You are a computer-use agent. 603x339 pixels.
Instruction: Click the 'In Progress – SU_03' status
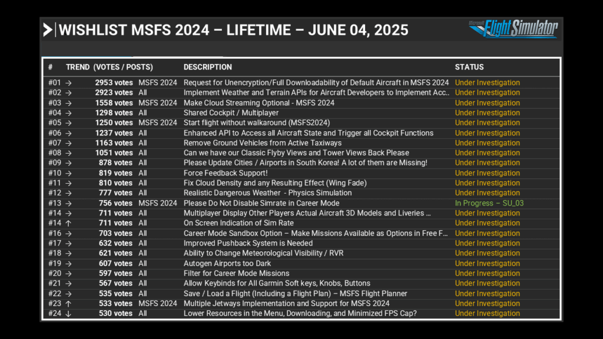(x=489, y=203)
